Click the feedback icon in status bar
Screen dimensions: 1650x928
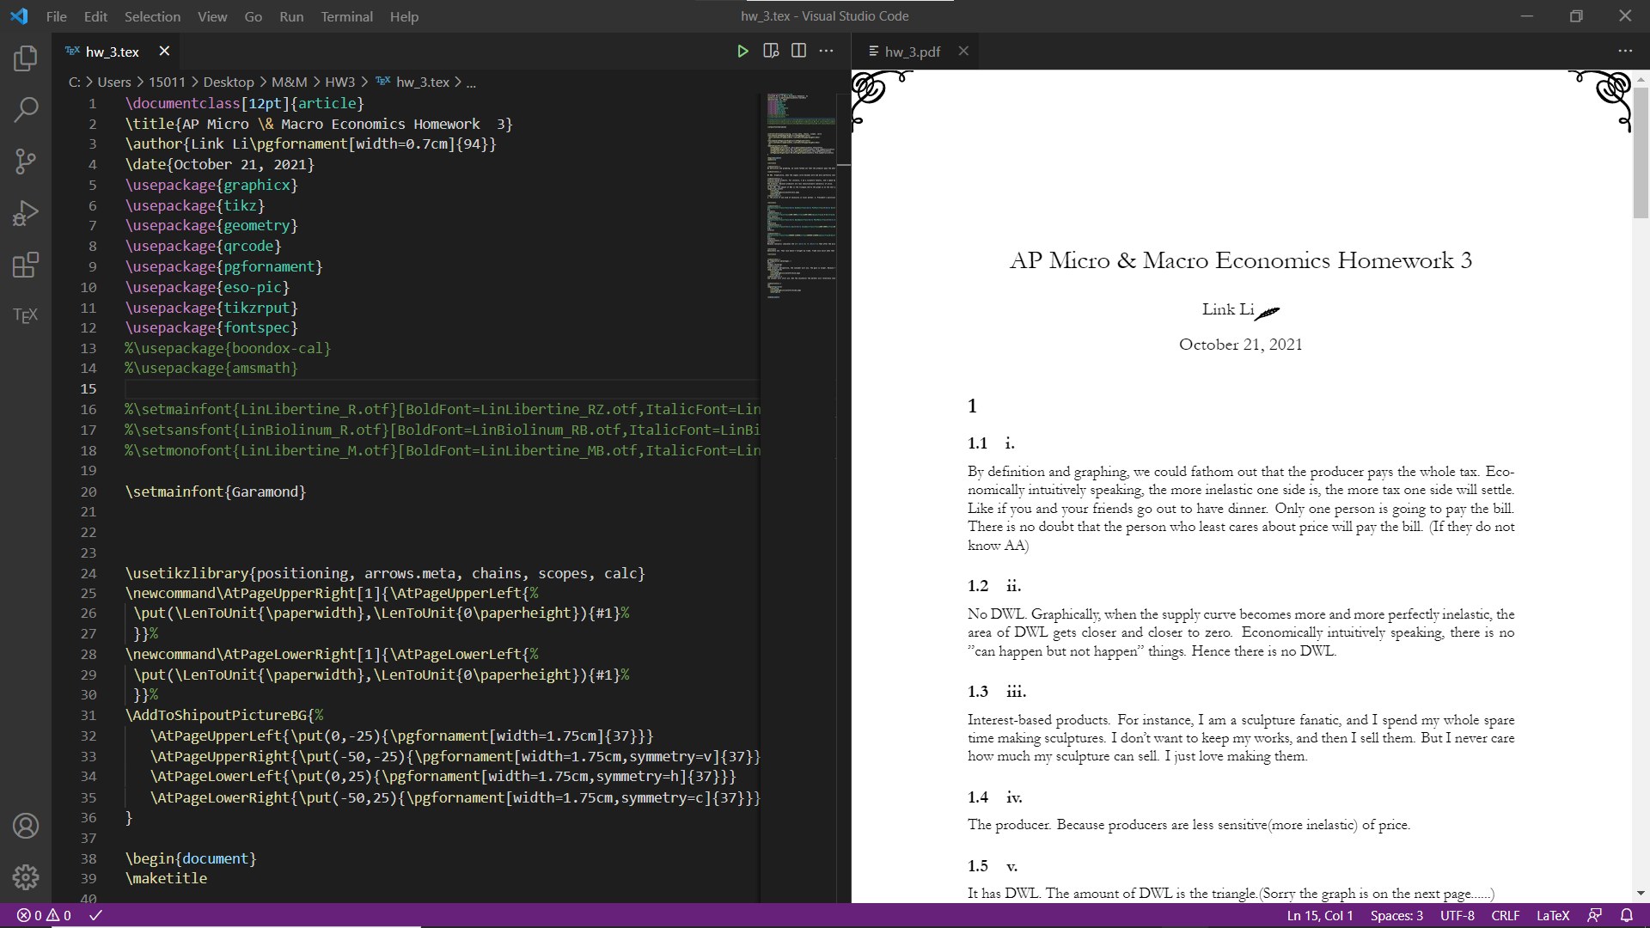tap(1595, 916)
